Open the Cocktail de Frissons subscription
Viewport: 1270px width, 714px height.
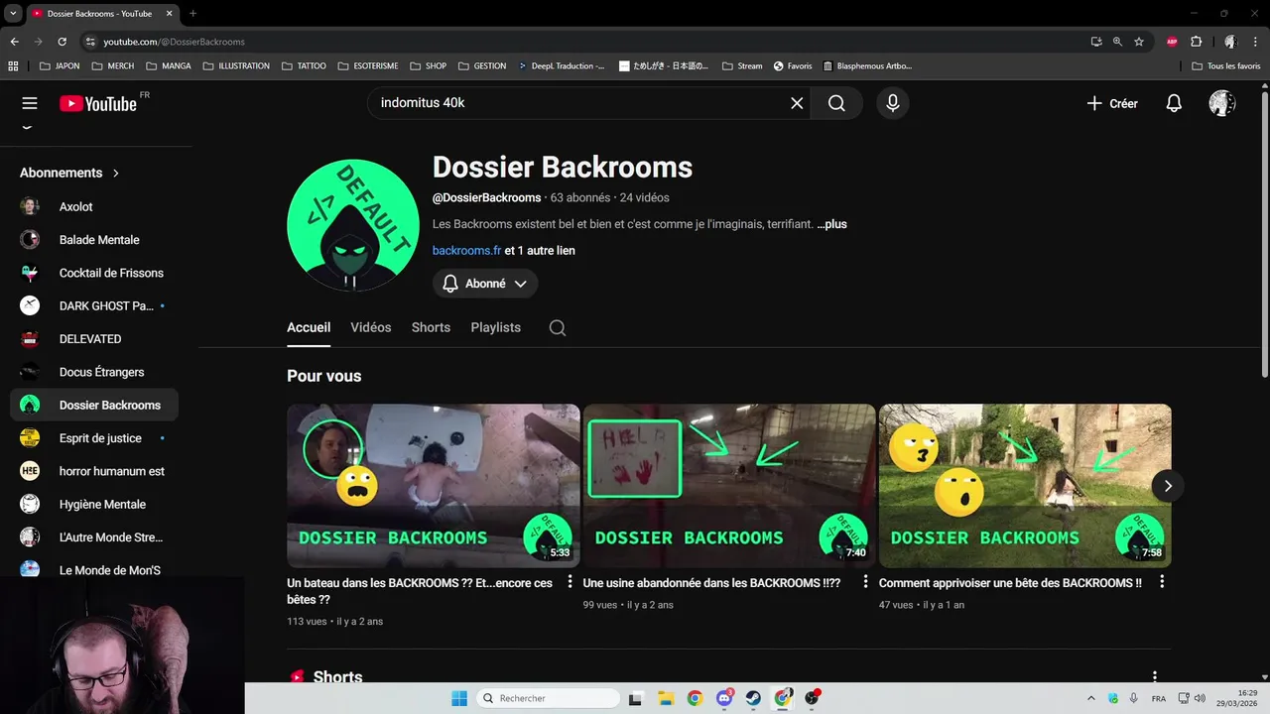click(94, 273)
